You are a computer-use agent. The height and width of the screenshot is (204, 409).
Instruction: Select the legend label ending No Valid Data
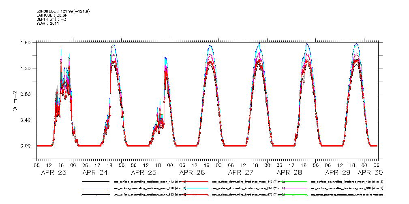(x=347, y=195)
